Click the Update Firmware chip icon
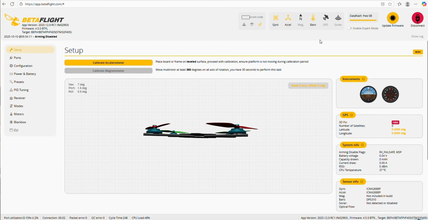This screenshot has width=428, height=220. click(392, 18)
